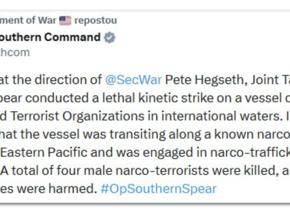Click the verified badge beside Southern Command
290x213 pixels.
pos(110,38)
